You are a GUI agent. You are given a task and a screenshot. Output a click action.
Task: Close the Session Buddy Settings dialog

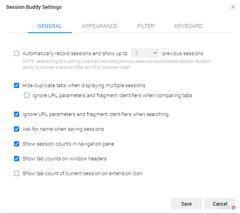point(233,7)
